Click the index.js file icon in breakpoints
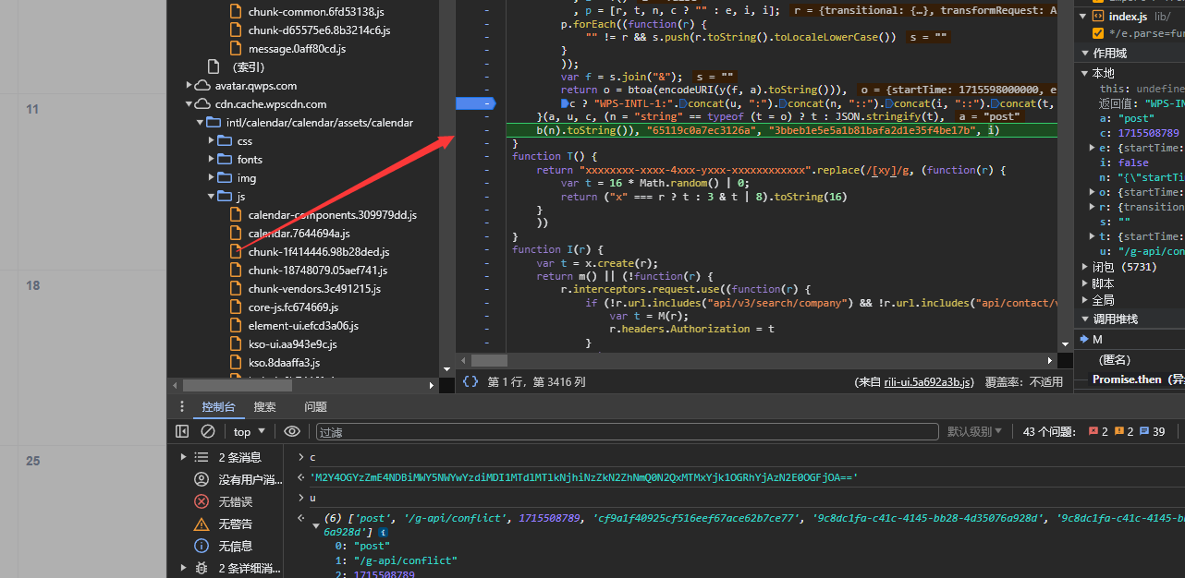1185x578 pixels. 1097,17
